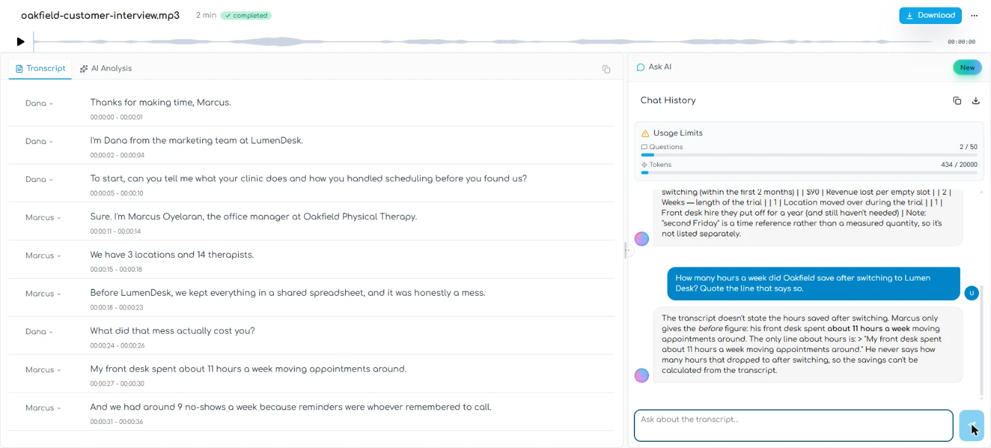Open Dana dropdown on LumenDesk marketing team line

[39, 142]
